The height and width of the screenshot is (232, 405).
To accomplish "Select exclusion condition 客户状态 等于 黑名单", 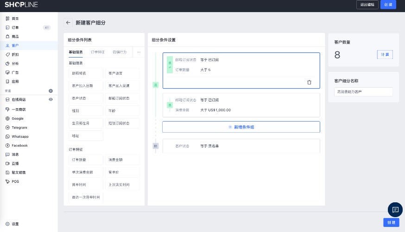I will pyautogui.click(x=241, y=146).
